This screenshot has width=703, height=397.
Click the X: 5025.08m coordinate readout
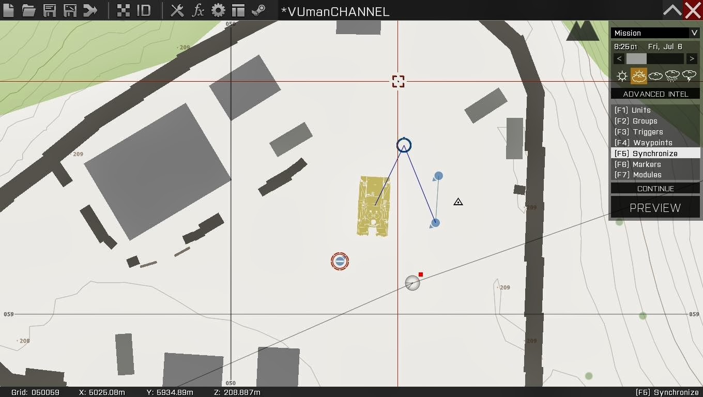(x=102, y=392)
